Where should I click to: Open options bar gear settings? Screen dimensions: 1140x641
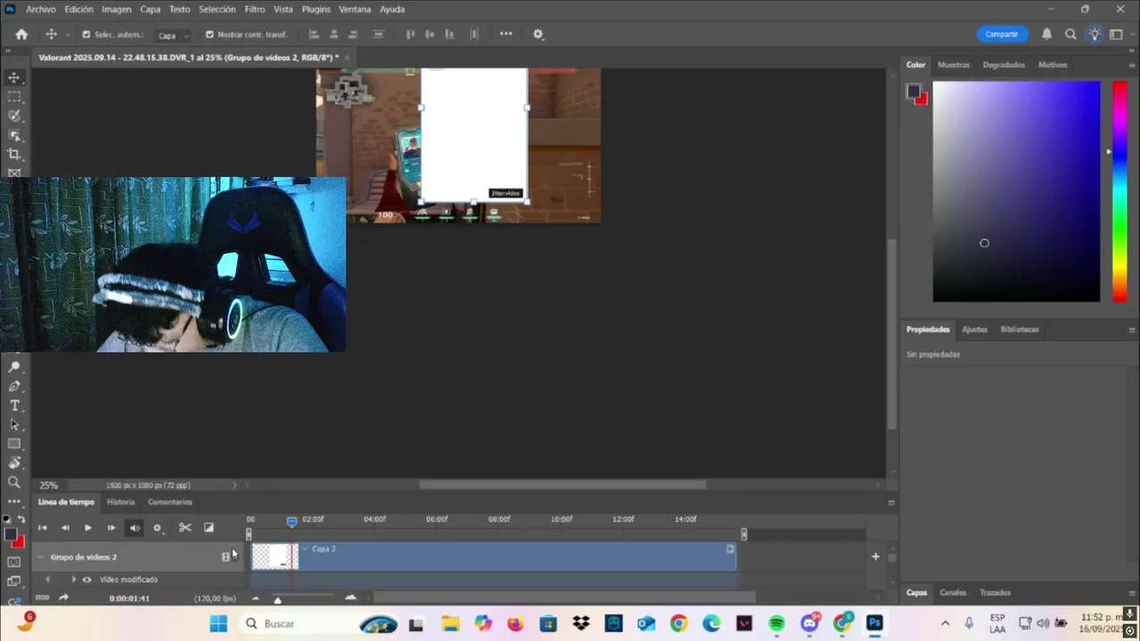tap(538, 34)
